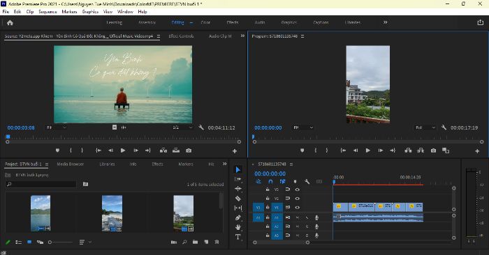The image size is (489, 255).
Task: Switch Project panel to list view
Action: pyautogui.click(x=18, y=242)
